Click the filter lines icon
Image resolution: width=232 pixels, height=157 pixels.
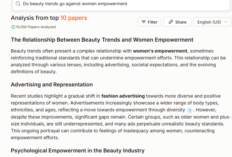(x=144, y=22)
